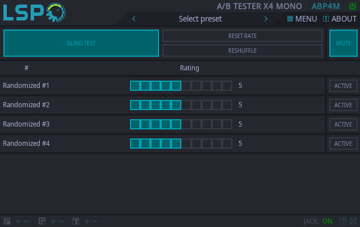Click the font size T icon
Screen dimensions: 360x227
tap(75, 221)
